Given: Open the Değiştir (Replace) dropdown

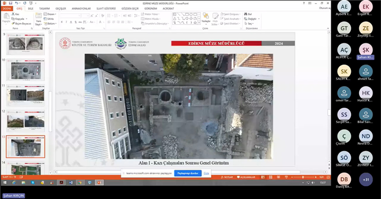Looking at the screenshot, I should pyautogui.click(x=252, y=18).
